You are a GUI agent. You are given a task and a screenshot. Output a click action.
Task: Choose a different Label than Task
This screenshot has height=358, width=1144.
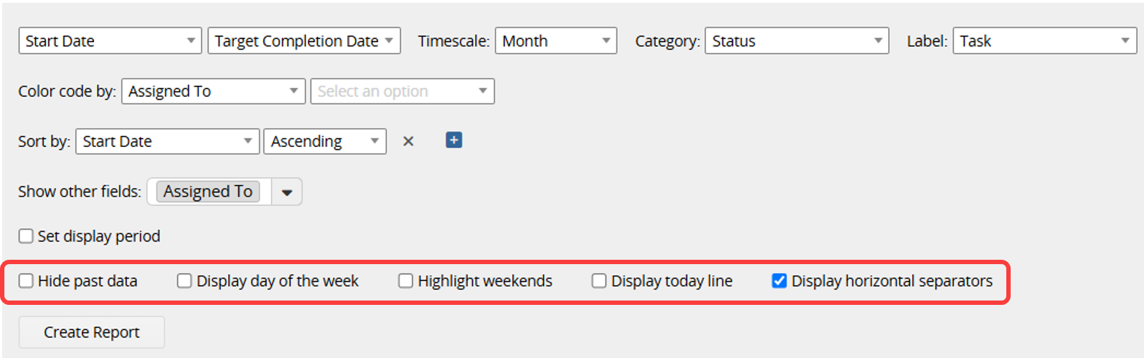point(1044,41)
